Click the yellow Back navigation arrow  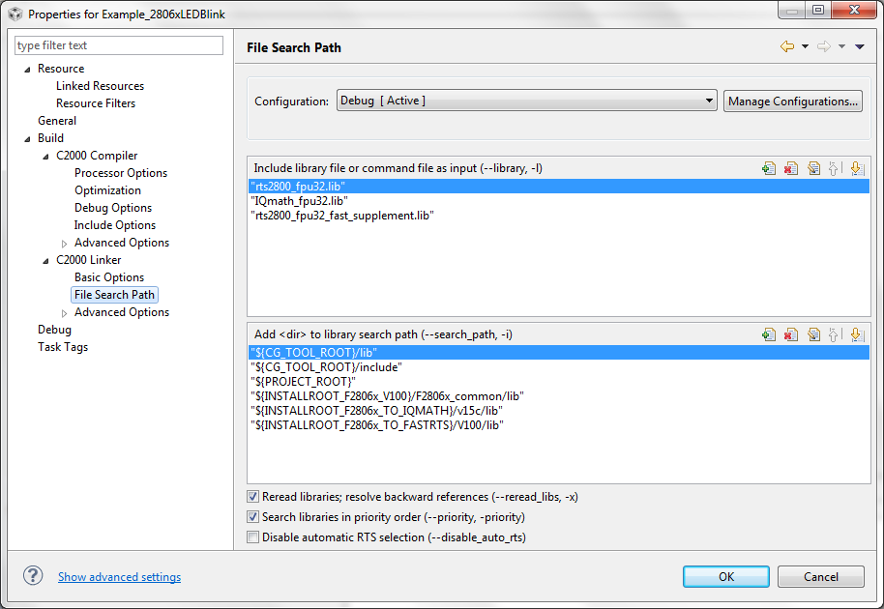[x=787, y=46]
